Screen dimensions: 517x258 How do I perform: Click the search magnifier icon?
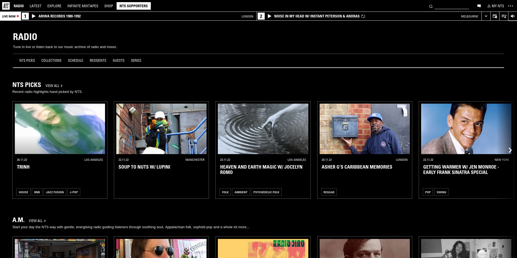431,6
